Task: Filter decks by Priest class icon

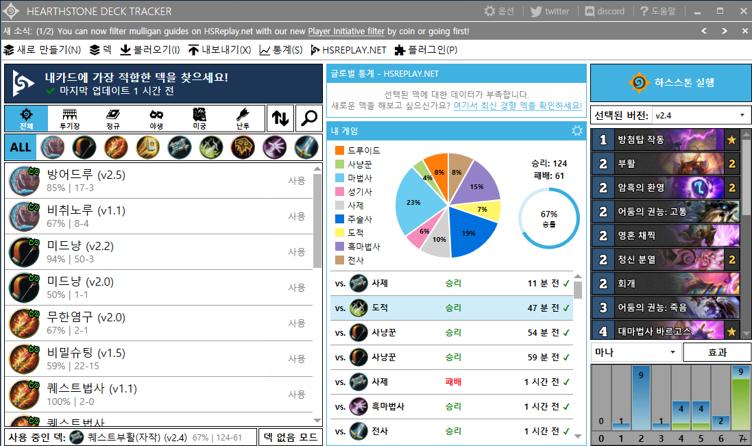Action: [180, 147]
